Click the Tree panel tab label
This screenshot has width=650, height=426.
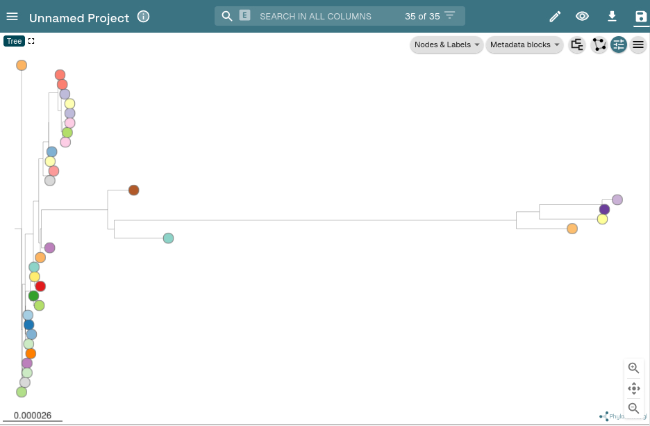14,41
